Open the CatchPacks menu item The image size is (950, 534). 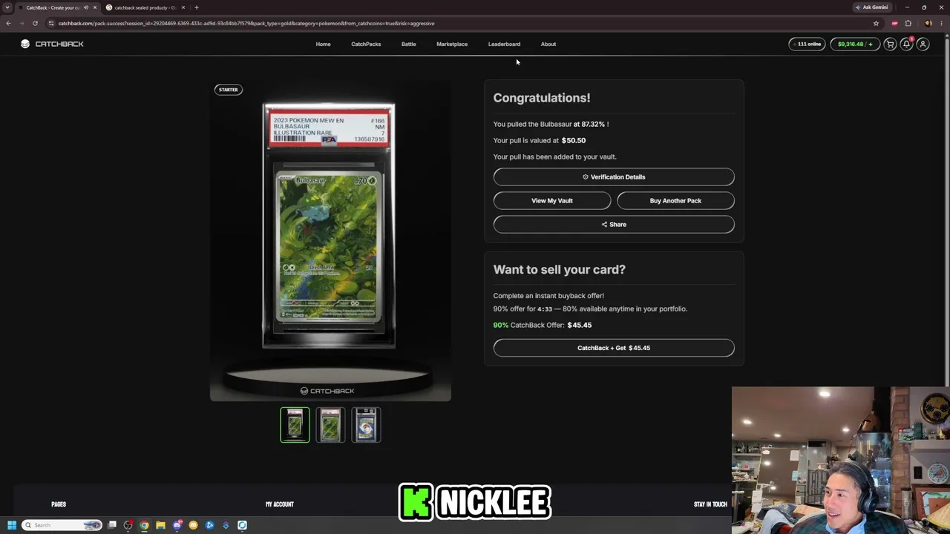[366, 44]
